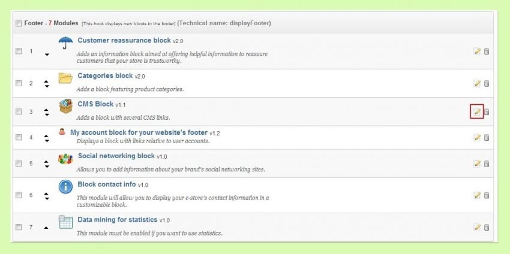This screenshot has height=254, width=510.
Task: Delete the CMS Block module
Action: (x=486, y=112)
